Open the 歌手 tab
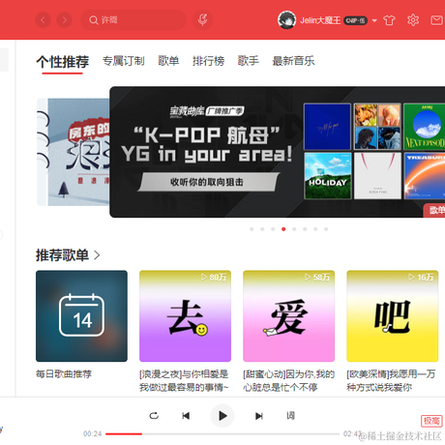This screenshot has height=445, width=445. tap(249, 61)
